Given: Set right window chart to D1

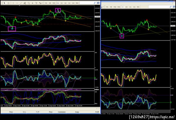Looking at the screenshot, I should tap(130, 7).
